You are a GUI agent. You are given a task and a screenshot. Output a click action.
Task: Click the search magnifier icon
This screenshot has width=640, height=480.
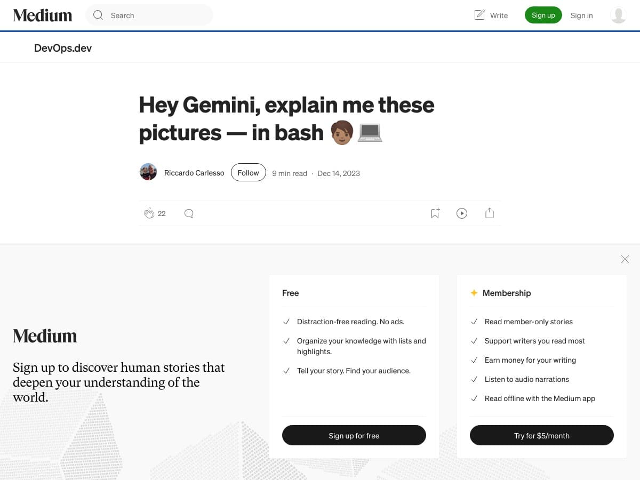98,15
